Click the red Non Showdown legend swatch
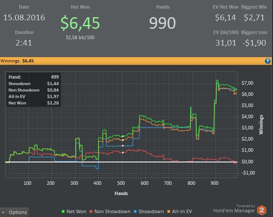273x217 pixels. tap(91, 211)
